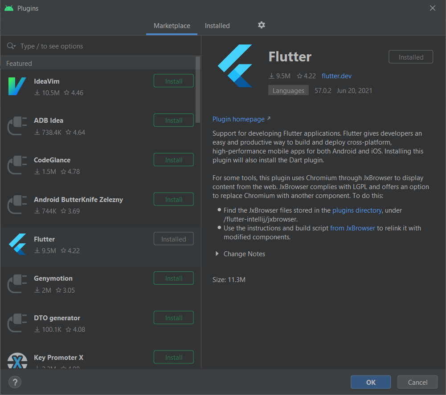Open the plugins settings gear menu
446x395 pixels.
tap(262, 25)
